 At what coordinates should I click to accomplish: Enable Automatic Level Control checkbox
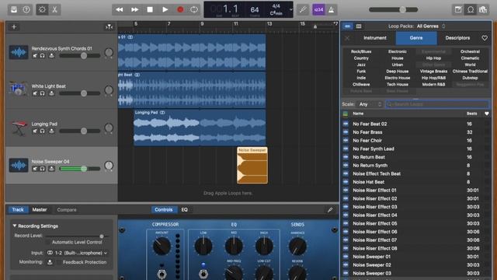coord(48,242)
